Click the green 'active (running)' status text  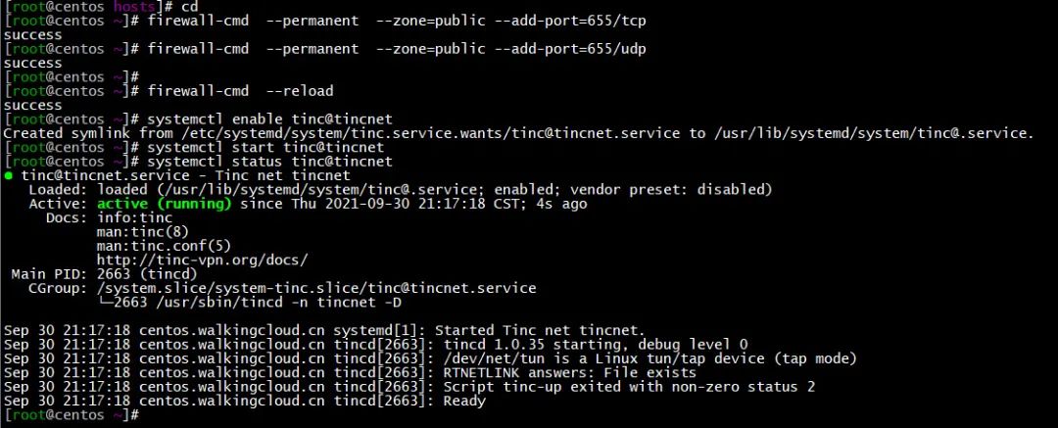164,204
